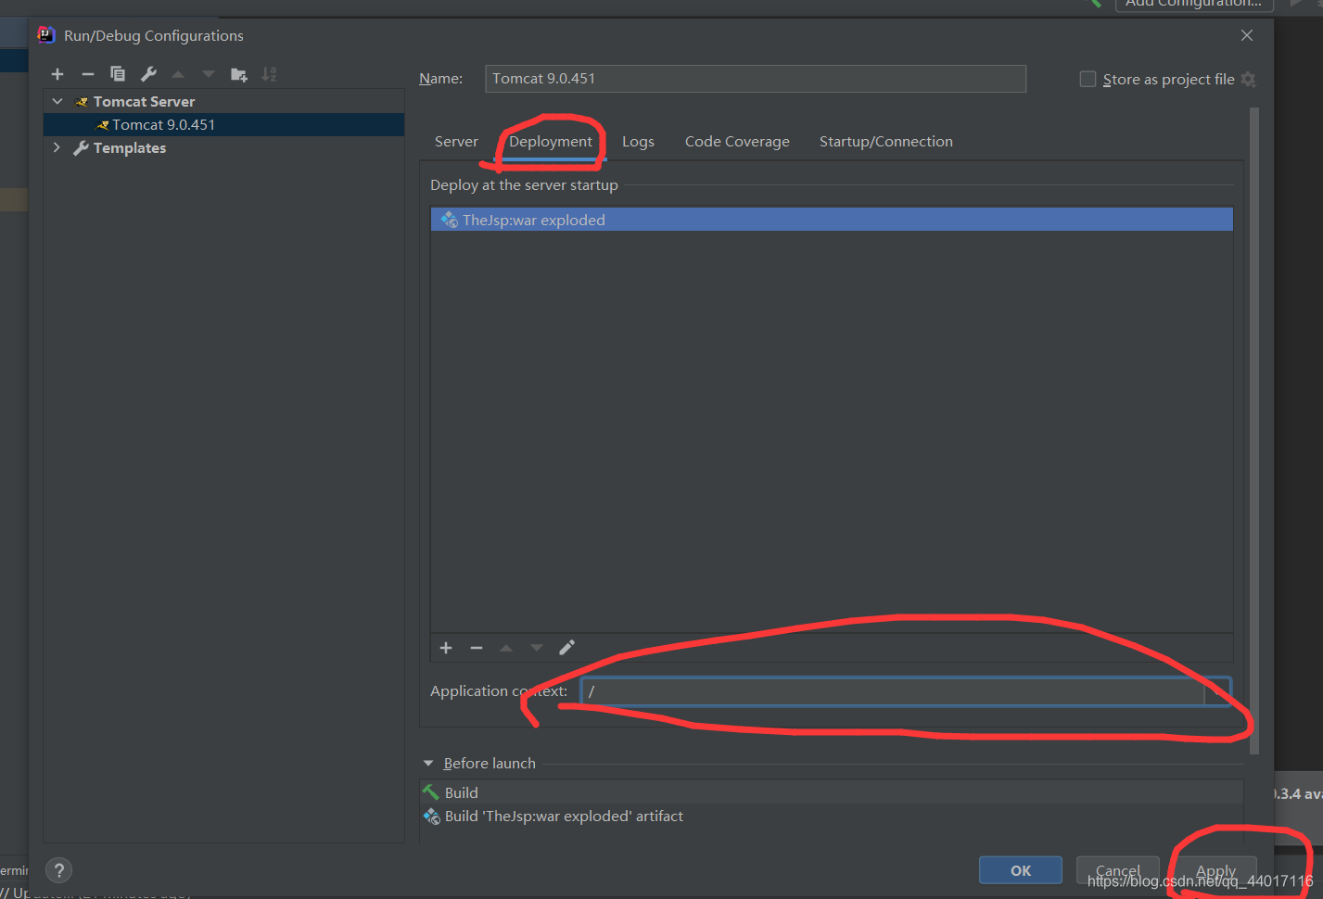Select TheJsp:war exploded artifact row
The width and height of the screenshot is (1323, 899).
click(x=832, y=220)
